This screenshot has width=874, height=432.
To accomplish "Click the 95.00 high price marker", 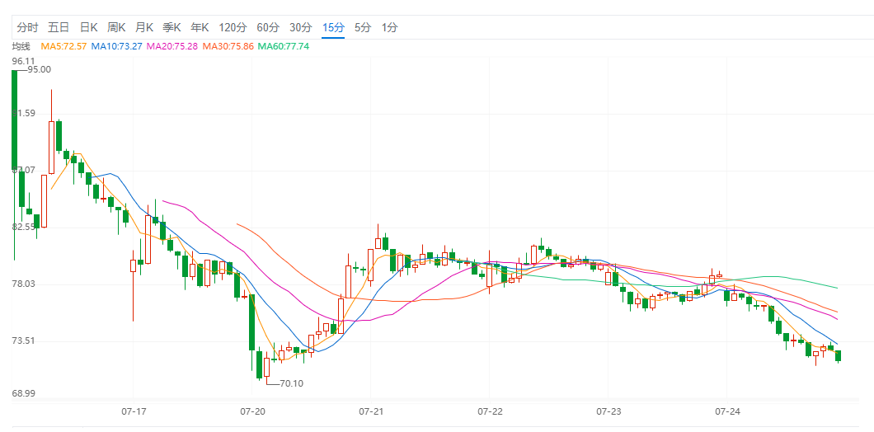I will [39, 70].
